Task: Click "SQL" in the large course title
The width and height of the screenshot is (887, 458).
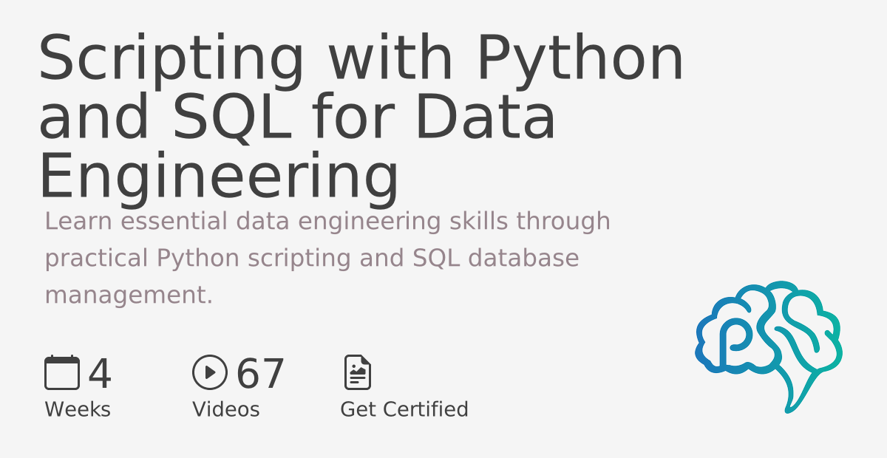Action: [x=234, y=118]
